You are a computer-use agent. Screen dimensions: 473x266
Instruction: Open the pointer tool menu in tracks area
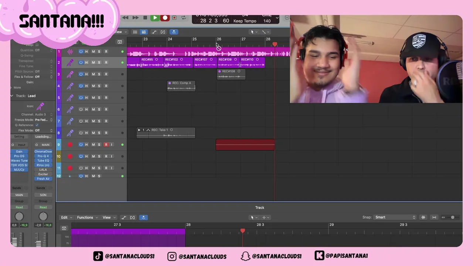pos(254,32)
